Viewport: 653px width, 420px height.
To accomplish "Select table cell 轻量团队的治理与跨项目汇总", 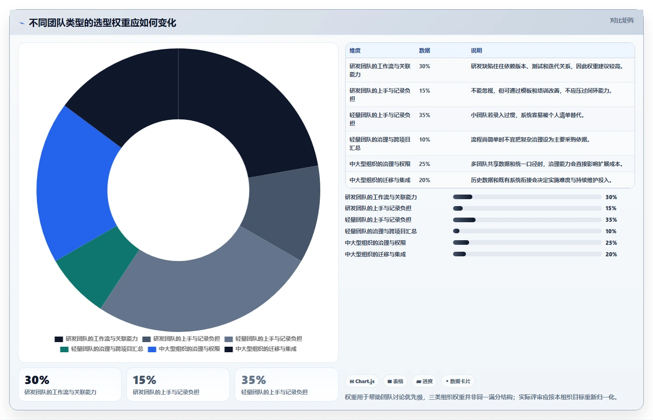I will point(380,143).
